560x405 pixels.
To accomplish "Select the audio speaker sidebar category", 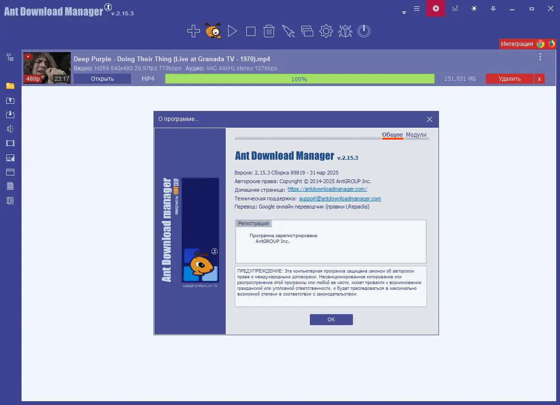I will (11, 129).
